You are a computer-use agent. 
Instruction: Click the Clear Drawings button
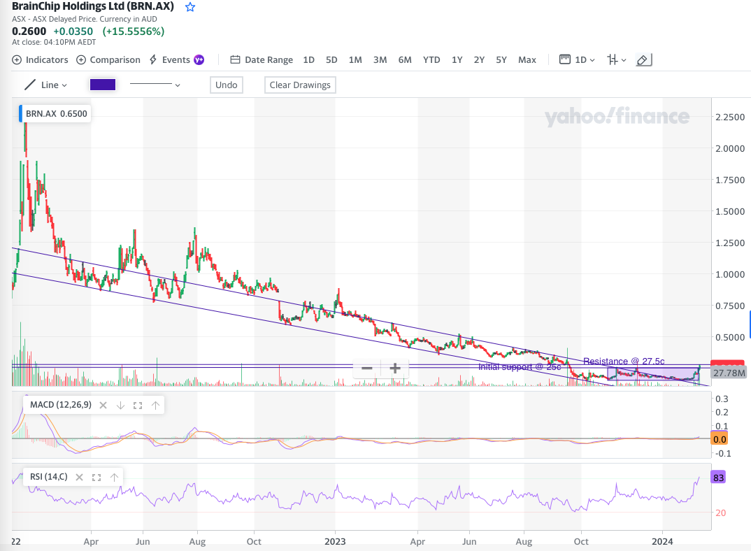click(x=300, y=85)
